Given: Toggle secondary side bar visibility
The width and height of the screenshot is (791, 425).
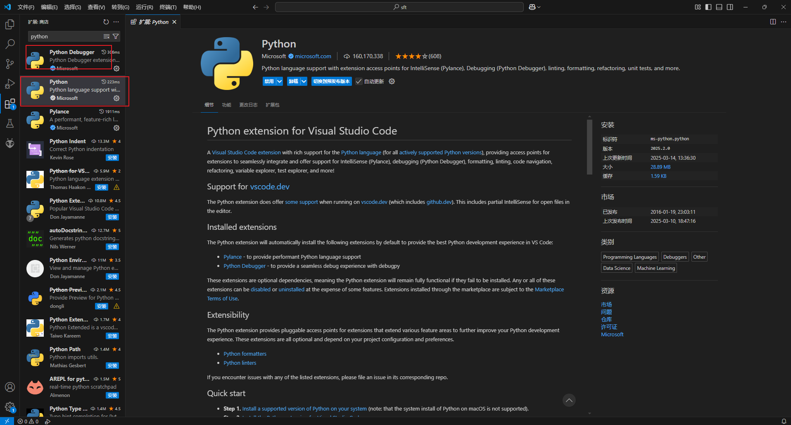Looking at the screenshot, I should point(730,7).
